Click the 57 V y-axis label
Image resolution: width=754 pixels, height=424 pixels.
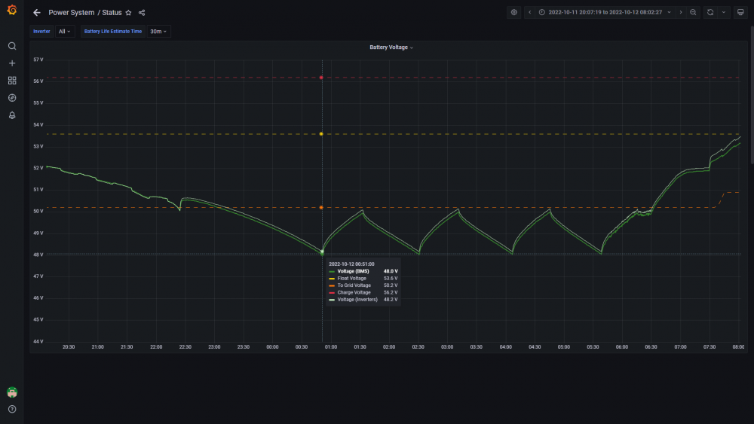point(38,59)
